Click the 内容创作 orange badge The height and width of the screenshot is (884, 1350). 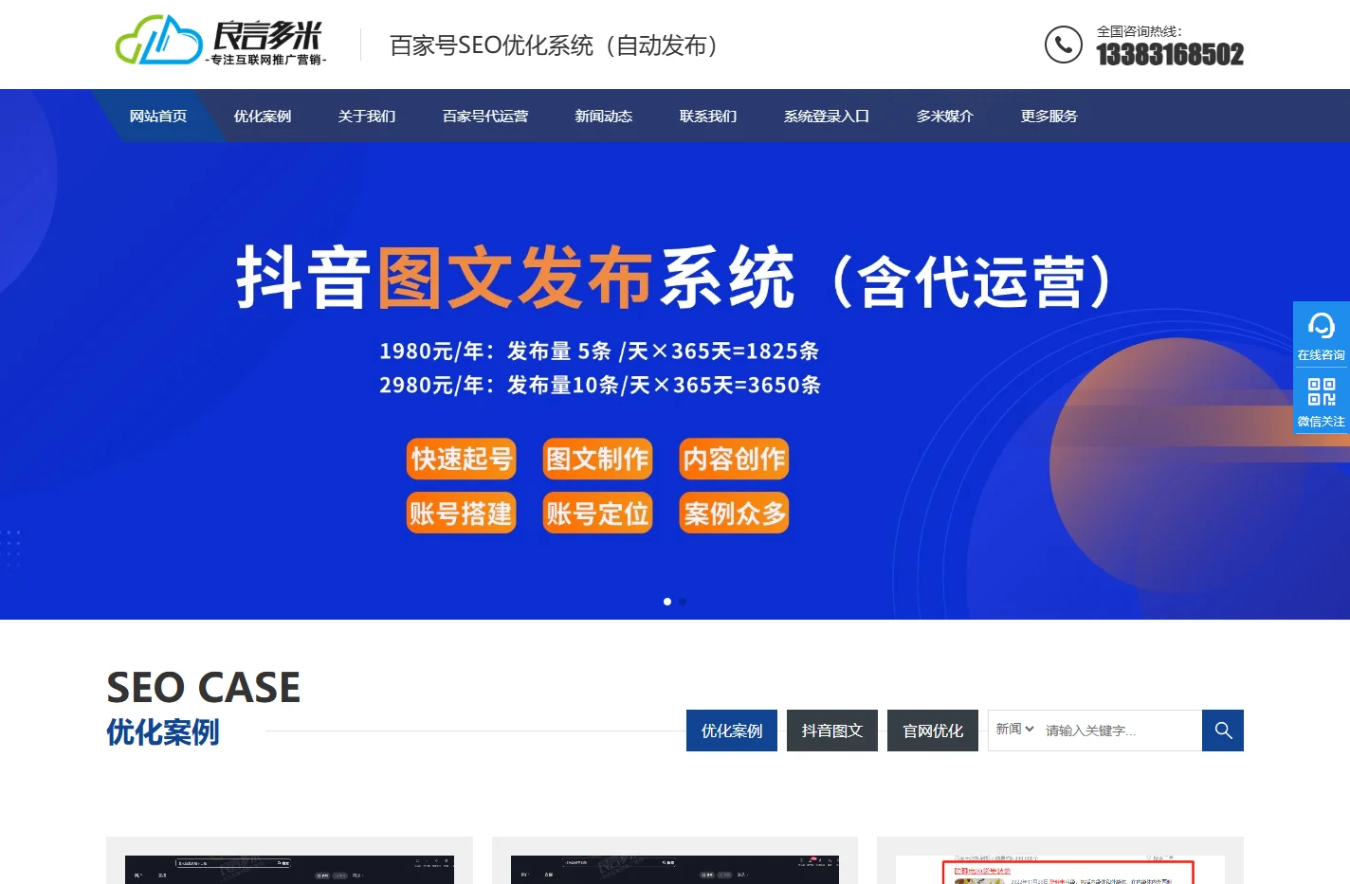(734, 459)
